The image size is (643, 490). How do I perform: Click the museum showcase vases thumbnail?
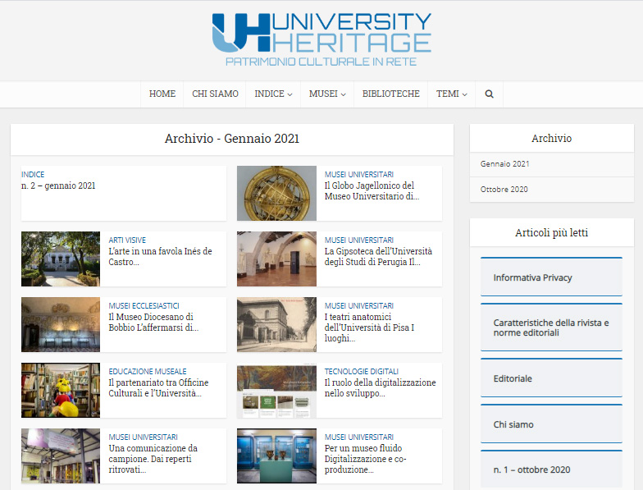click(277, 456)
